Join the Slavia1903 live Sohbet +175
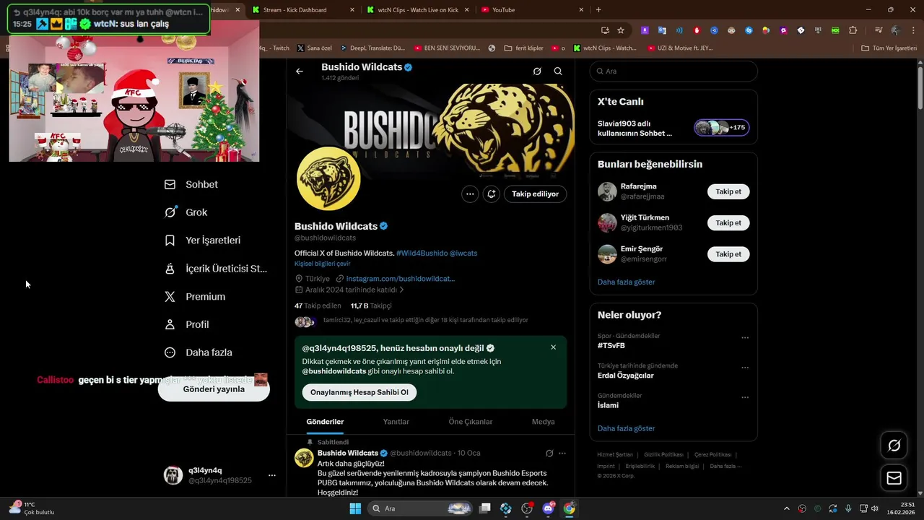924x520 pixels. pyautogui.click(x=722, y=128)
